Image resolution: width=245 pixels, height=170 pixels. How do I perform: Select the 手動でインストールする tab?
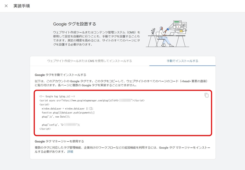click(x=182, y=61)
